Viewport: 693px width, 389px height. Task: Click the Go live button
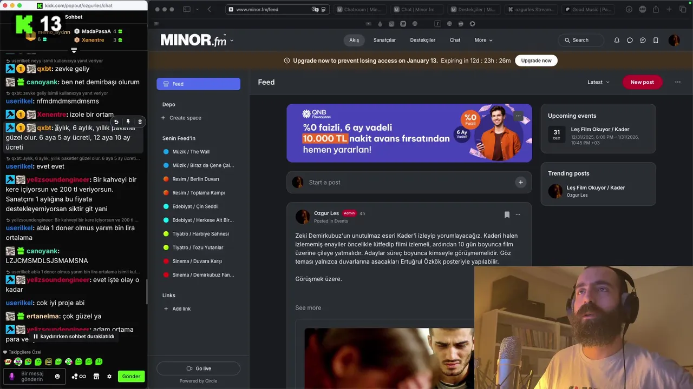click(198, 368)
